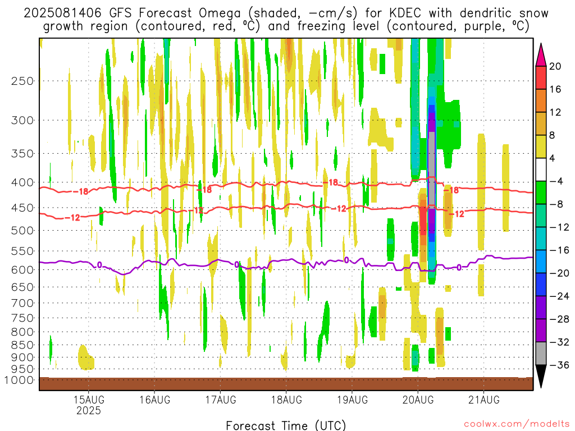The image size is (575, 431).
Task: Click the legend value -36
Action: (559, 365)
